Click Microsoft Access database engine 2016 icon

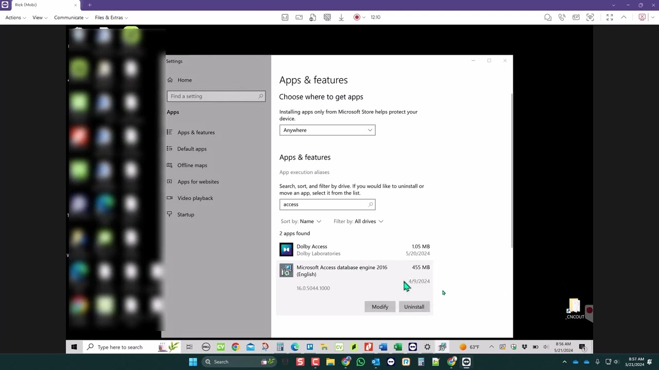pos(286,270)
